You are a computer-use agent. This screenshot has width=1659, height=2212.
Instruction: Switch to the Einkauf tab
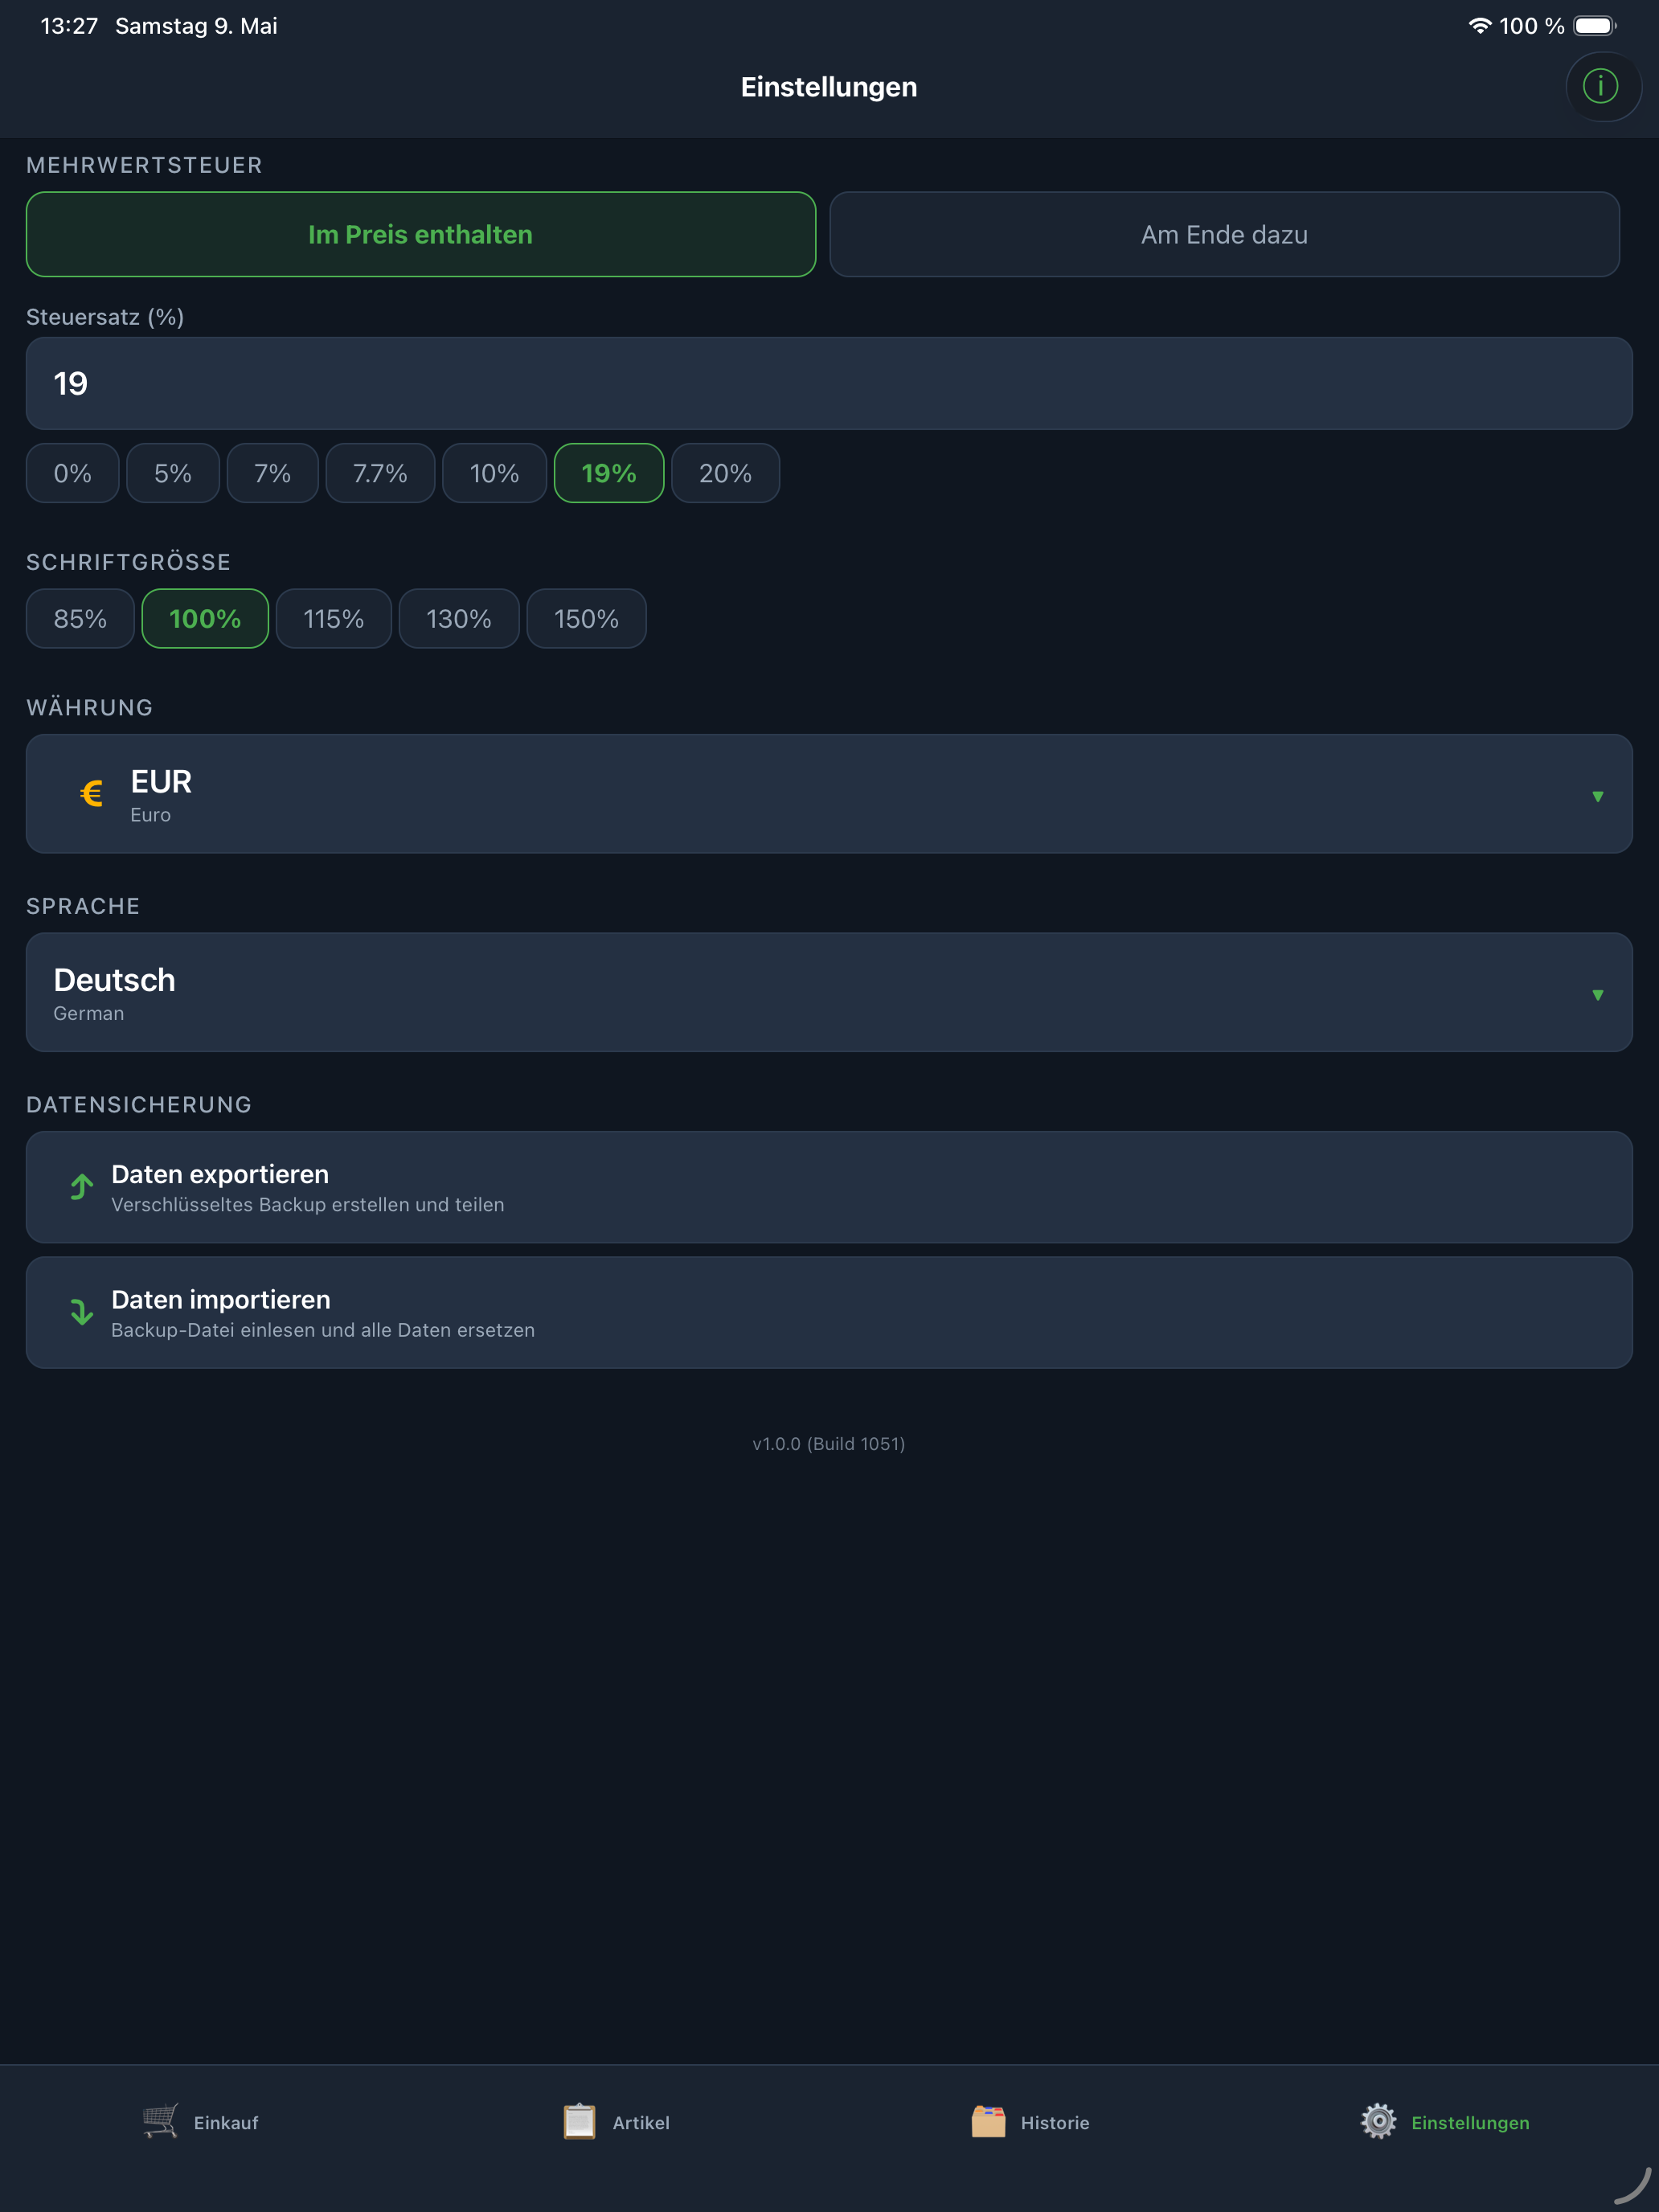click(201, 2122)
